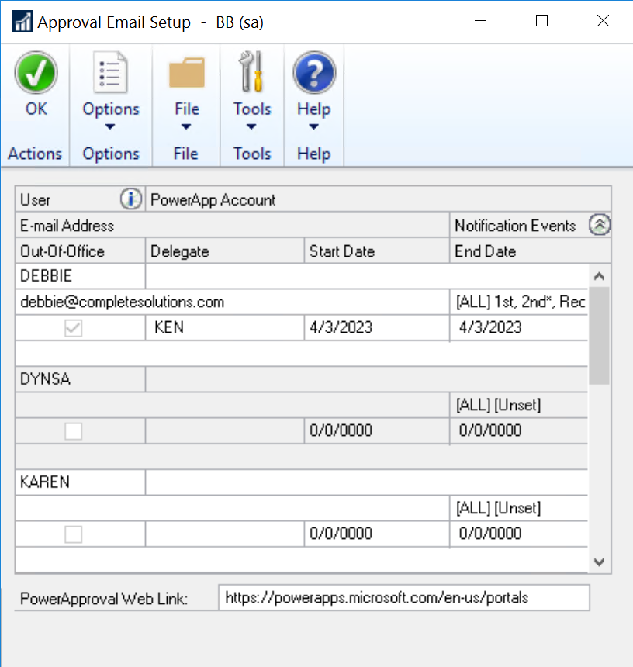Click the scroll down arrow of the list
633x667 pixels.
[599, 562]
